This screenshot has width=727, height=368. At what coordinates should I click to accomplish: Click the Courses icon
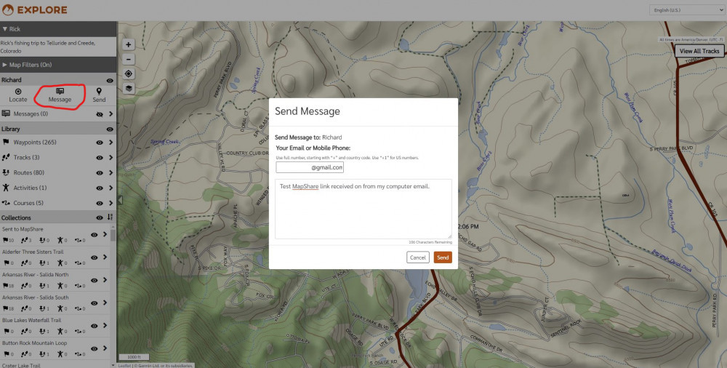pyautogui.click(x=6, y=203)
